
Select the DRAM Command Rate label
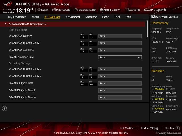point(21,57)
